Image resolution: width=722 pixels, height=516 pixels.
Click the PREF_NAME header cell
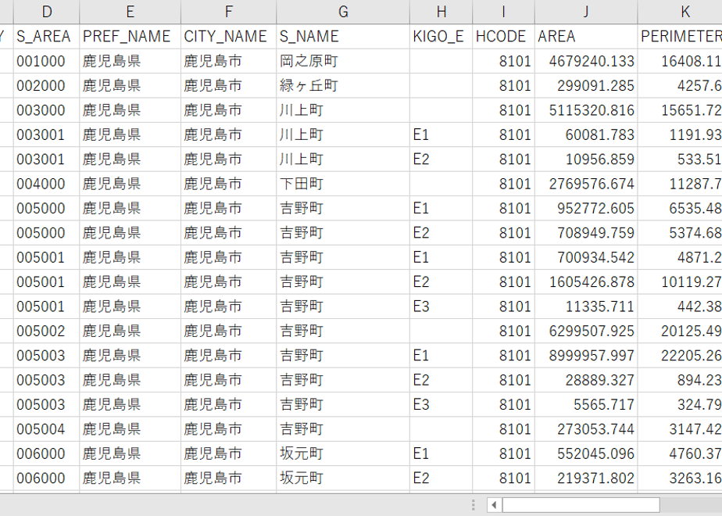click(x=130, y=37)
